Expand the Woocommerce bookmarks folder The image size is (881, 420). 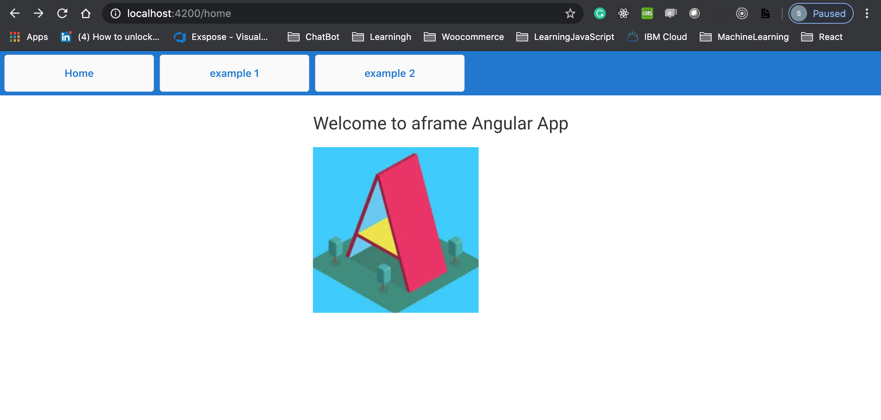coord(464,37)
